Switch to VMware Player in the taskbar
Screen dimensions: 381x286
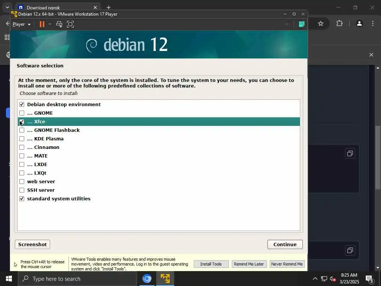[x=165, y=279]
